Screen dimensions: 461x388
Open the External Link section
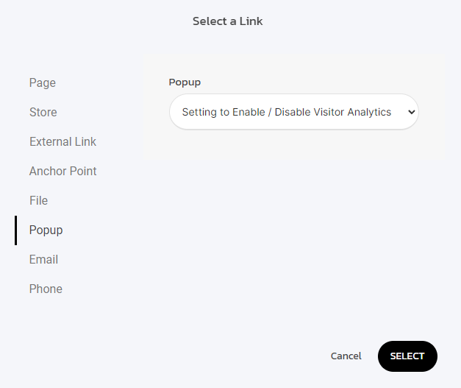pyautogui.click(x=62, y=141)
